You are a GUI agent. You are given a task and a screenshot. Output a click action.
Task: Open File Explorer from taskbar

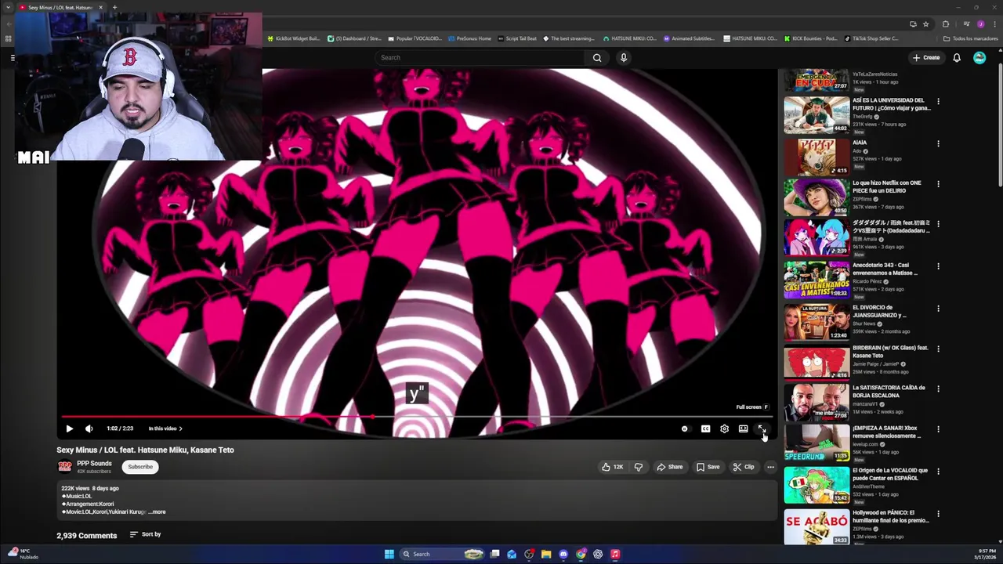[546, 554]
